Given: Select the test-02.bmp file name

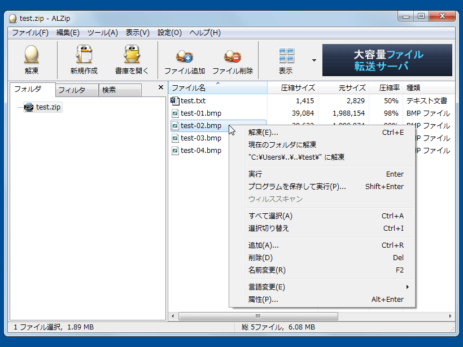Looking at the screenshot, I should click(201, 126).
